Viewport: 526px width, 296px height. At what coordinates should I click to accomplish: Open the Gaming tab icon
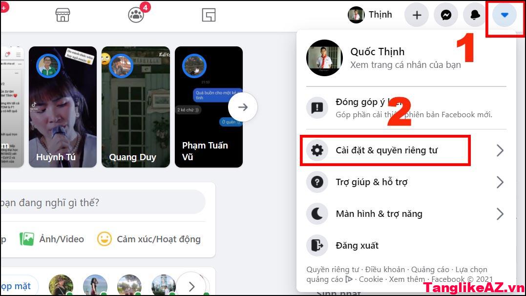pyautogui.click(x=209, y=15)
